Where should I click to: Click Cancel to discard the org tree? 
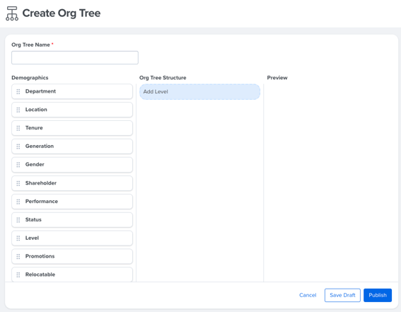click(308, 295)
